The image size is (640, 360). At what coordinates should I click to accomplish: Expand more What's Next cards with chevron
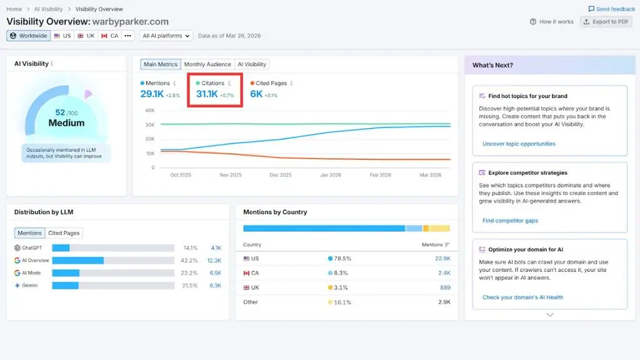click(x=550, y=315)
